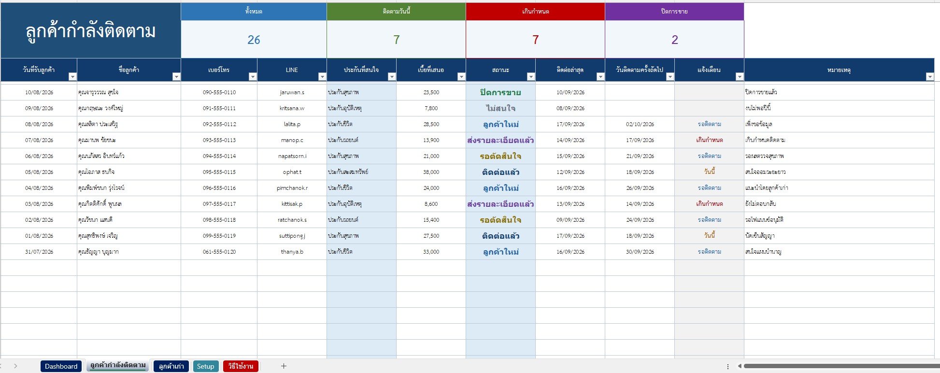
Task: Click the horizontal scrollbar thumb
Action: pyautogui.click(x=841, y=366)
